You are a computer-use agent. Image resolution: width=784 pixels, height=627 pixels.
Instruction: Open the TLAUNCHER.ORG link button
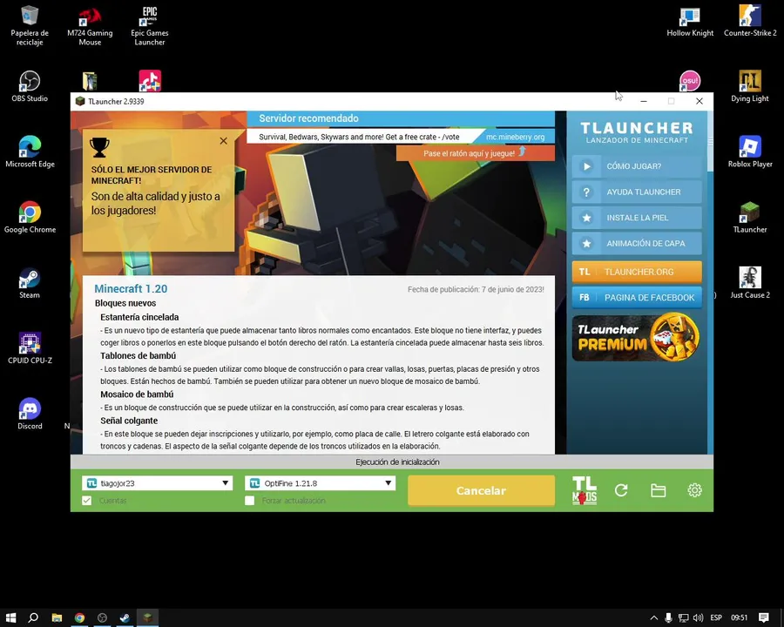click(x=637, y=272)
